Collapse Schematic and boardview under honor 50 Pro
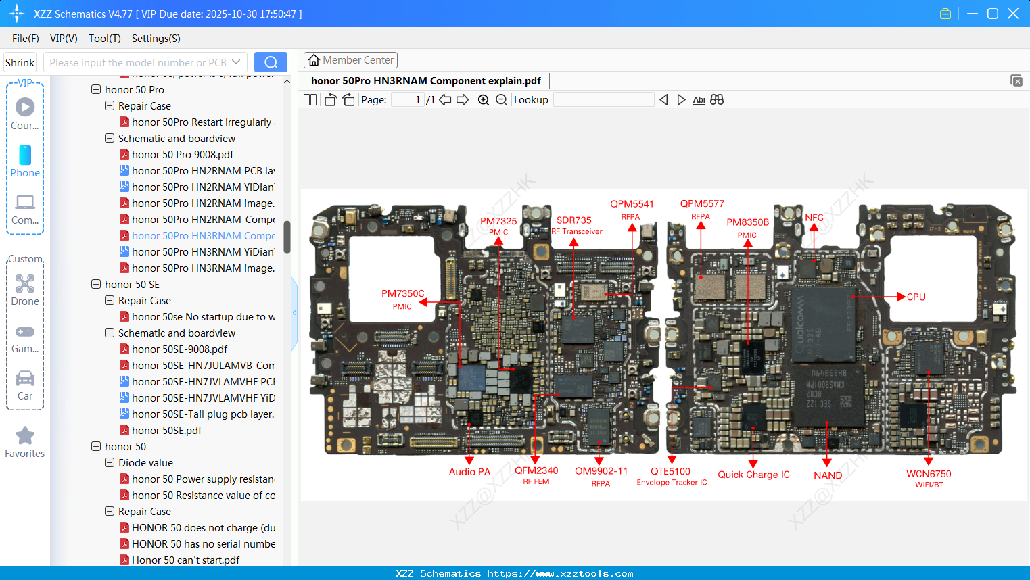The height and width of the screenshot is (580, 1030). click(110, 138)
